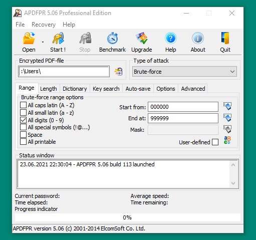Click the icon beside the Mask field
This screenshot has height=240, width=256.
coord(227,129)
